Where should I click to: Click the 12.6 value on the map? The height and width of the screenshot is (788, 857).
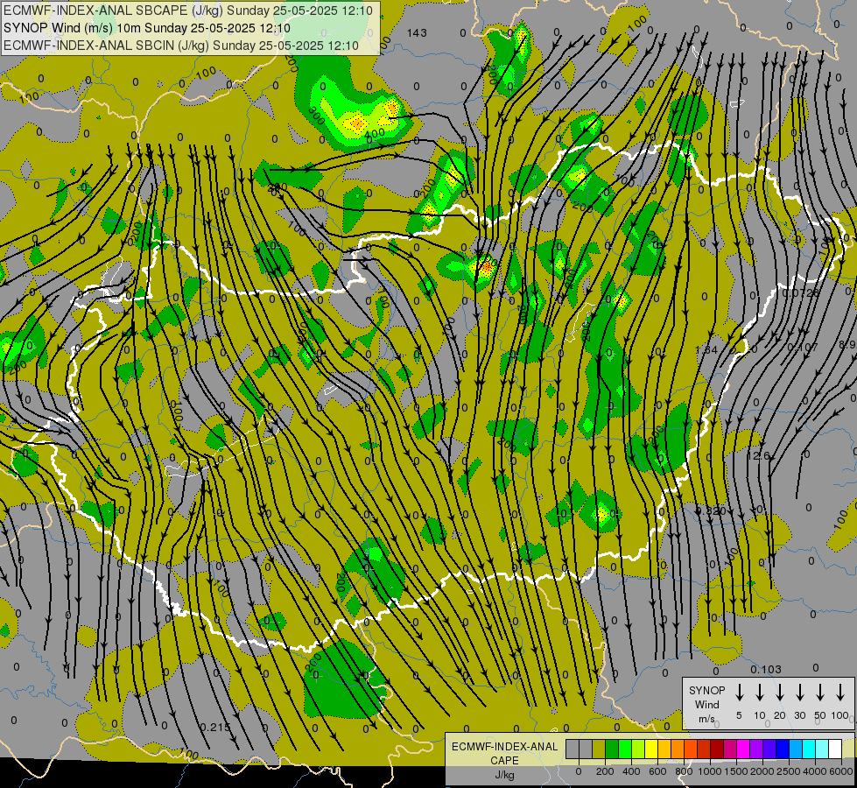(758, 455)
